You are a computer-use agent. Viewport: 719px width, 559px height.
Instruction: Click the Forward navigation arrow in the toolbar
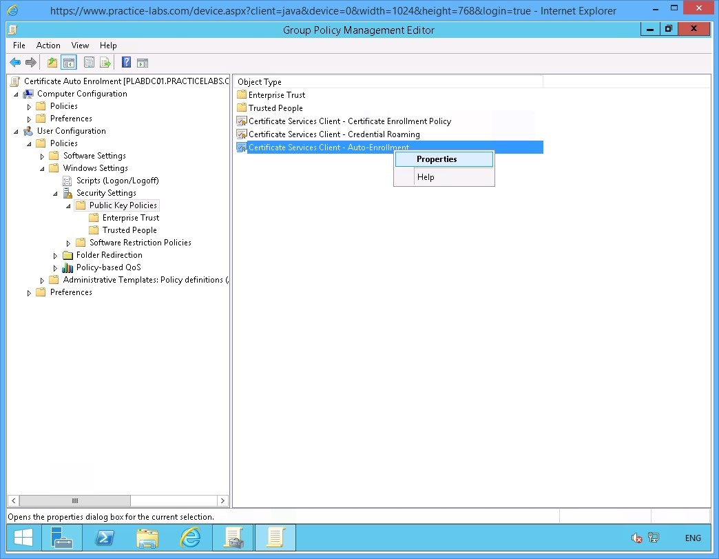click(30, 62)
